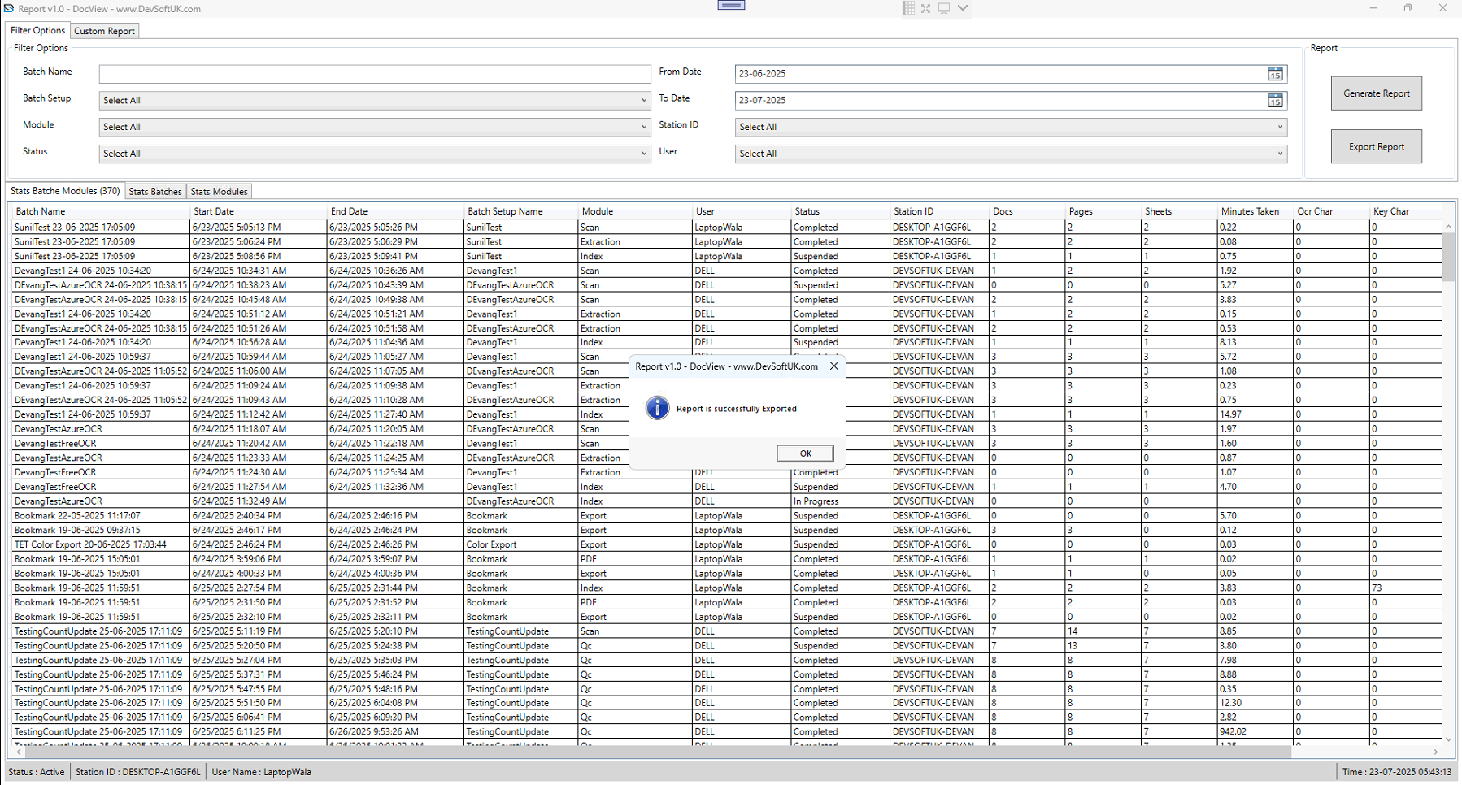Viewport: 1462px width, 785px height.
Task: Open the To Date calendar picker
Action: click(x=1276, y=100)
